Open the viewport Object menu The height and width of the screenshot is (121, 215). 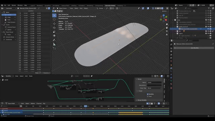tap(86, 8)
